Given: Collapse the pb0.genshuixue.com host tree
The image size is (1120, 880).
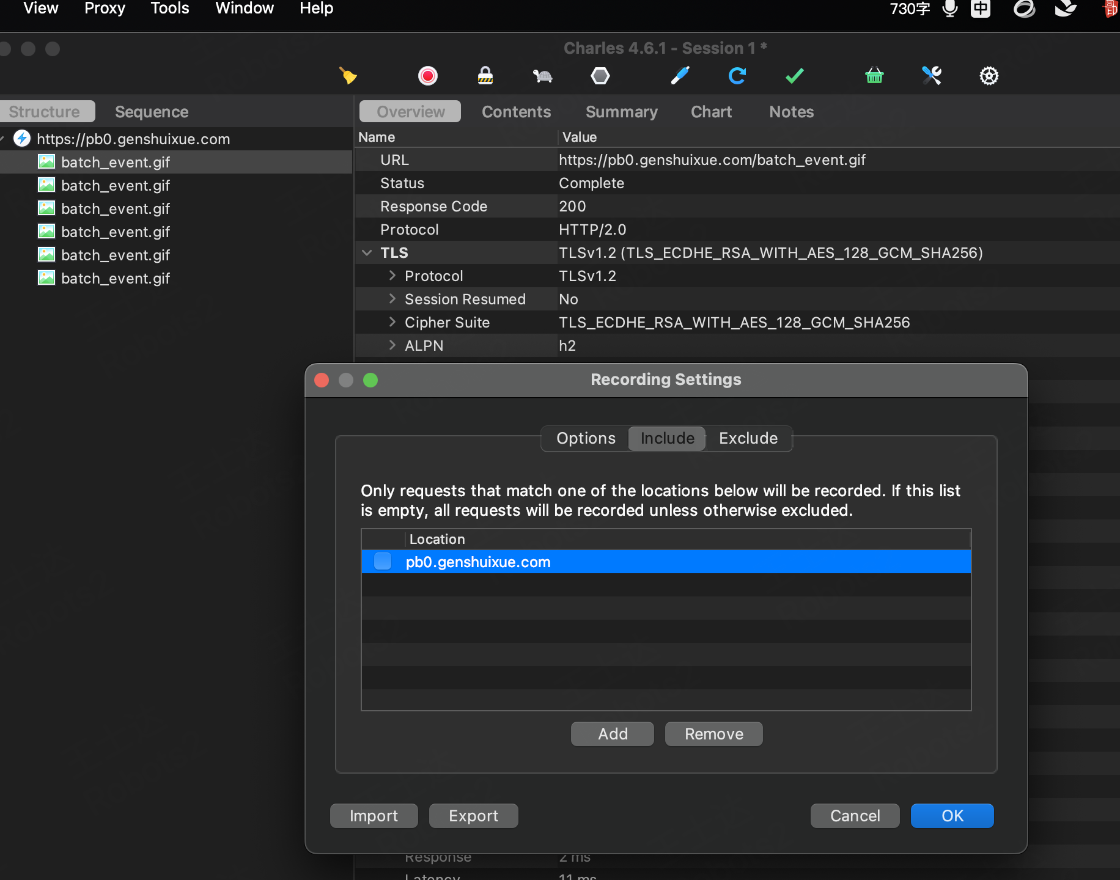Looking at the screenshot, I should (2, 139).
